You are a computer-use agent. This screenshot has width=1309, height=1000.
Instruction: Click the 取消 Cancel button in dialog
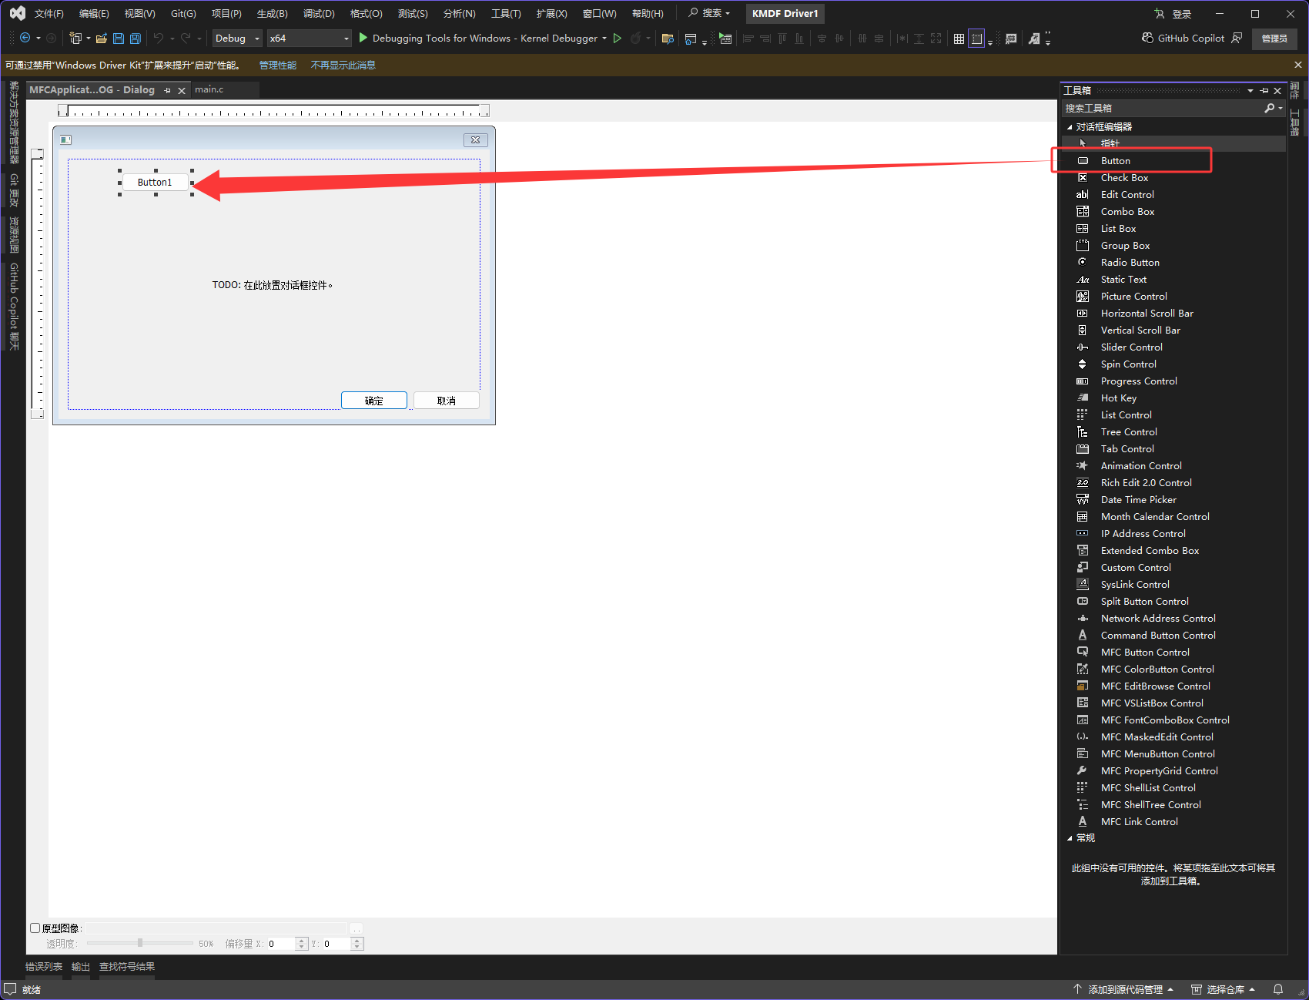(x=447, y=401)
